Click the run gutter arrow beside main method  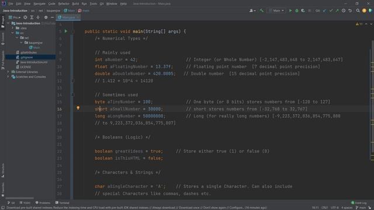pyautogui.click(x=66, y=31)
